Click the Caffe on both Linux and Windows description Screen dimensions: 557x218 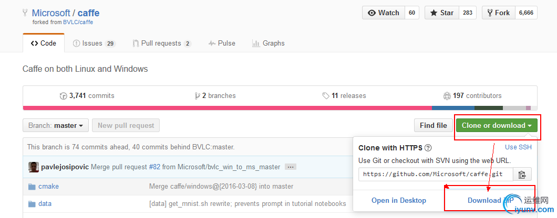tap(85, 69)
